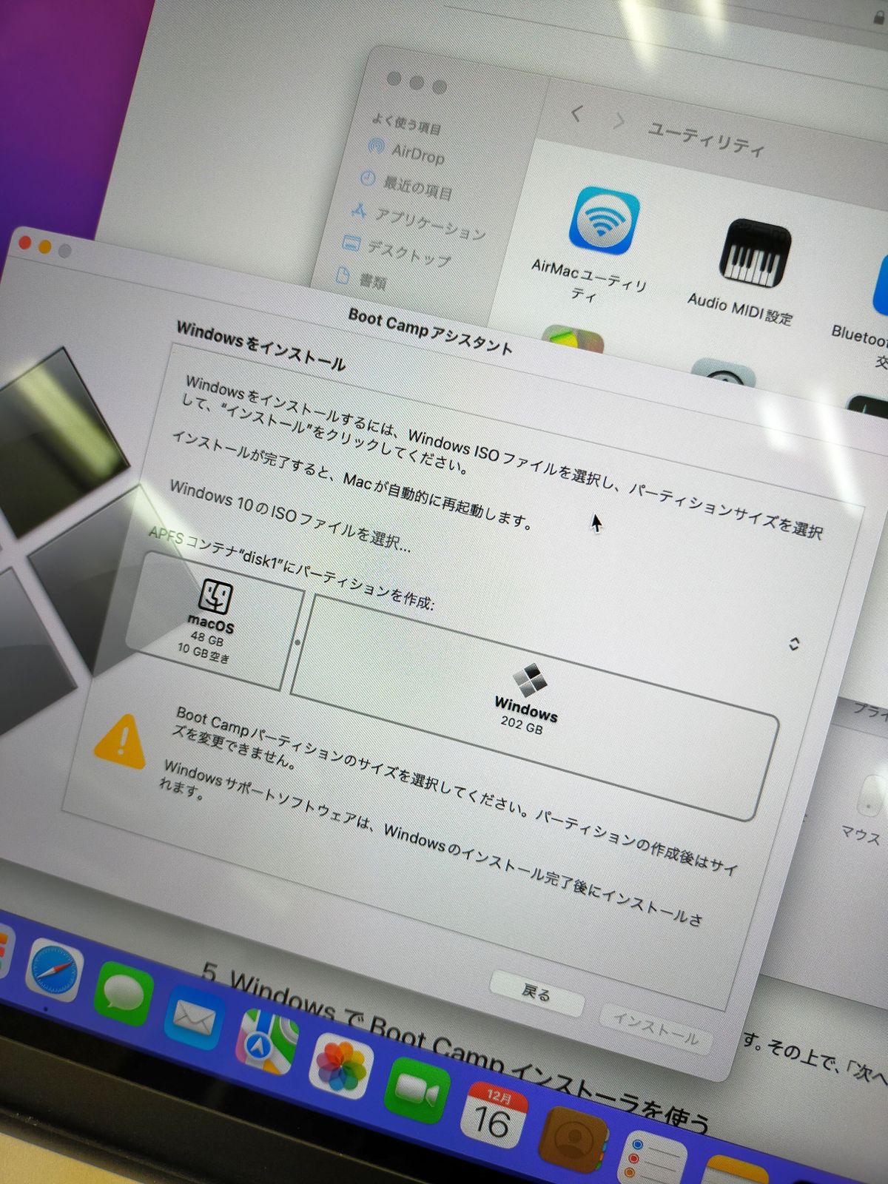Open Audio MIDI設定 app icon
The height and width of the screenshot is (1184, 888).
pyautogui.click(x=755, y=253)
